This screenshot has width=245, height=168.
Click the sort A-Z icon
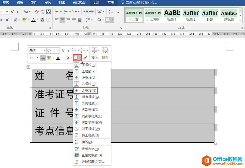point(111,11)
